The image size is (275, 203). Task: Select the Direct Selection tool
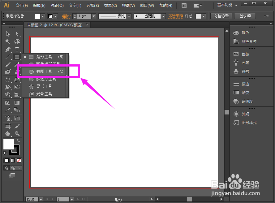(17, 34)
